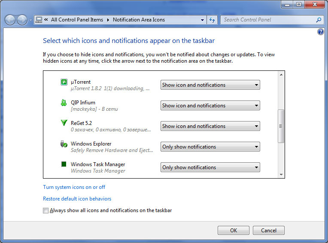Click the refresh icon beside address bar
This screenshot has height=243, width=328.
pos(212,20)
